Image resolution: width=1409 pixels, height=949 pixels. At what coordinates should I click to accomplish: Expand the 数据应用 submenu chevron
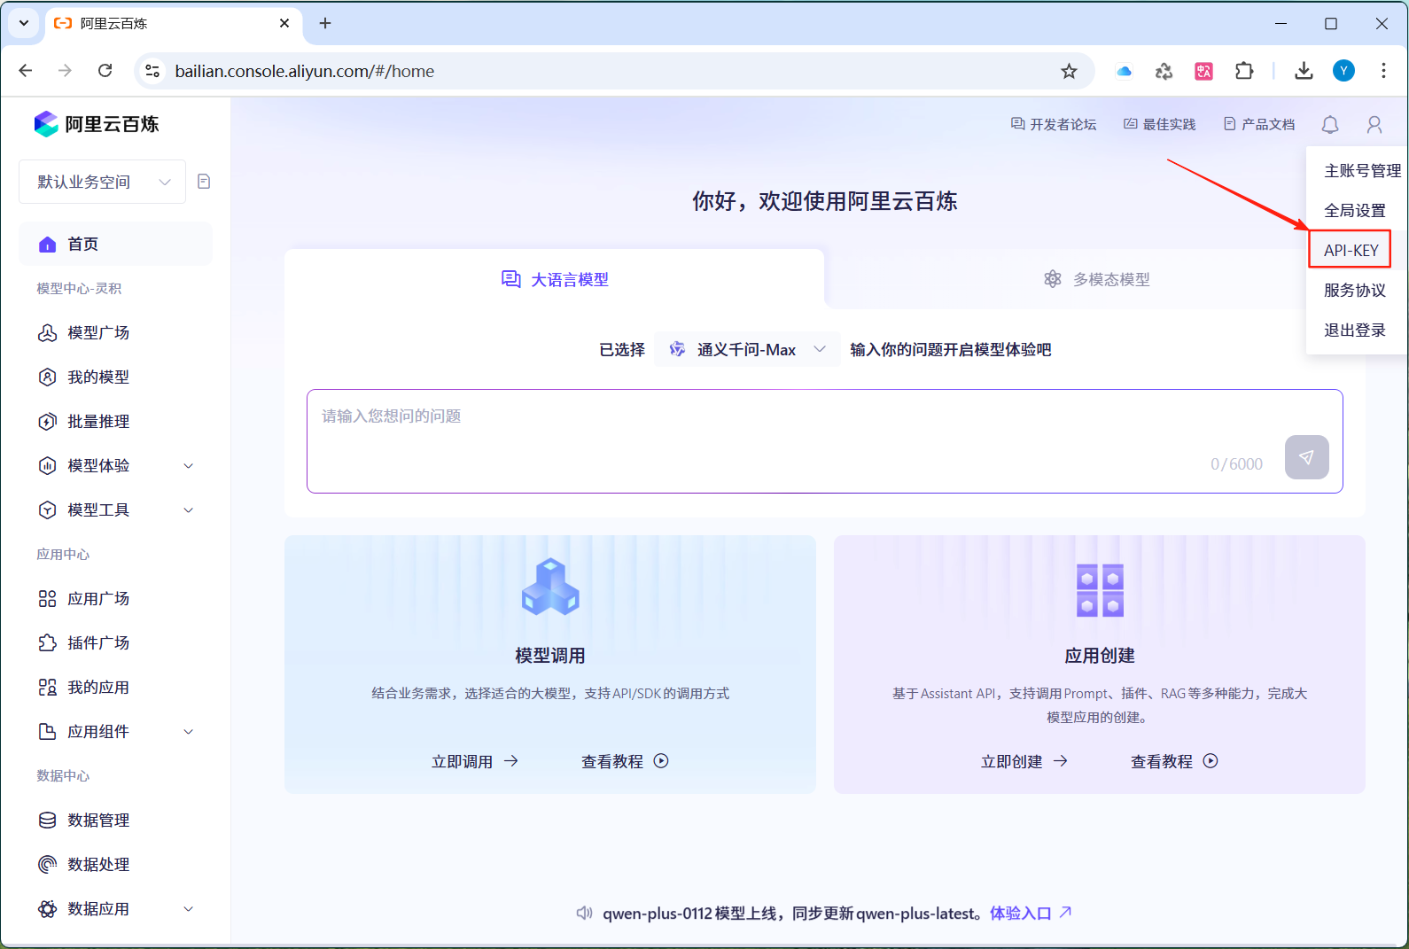click(188, 909)
